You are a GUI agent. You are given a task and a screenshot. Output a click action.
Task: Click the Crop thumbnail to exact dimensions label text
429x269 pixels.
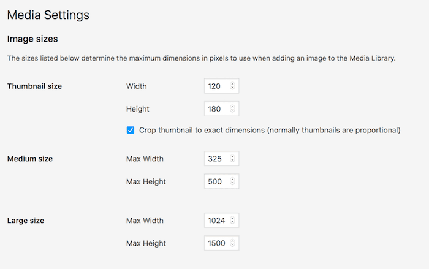(x=270, y=130)
